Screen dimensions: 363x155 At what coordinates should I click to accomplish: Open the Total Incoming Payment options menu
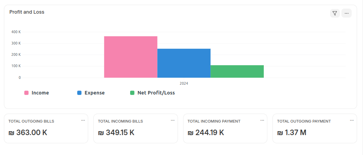click(262, 120)
